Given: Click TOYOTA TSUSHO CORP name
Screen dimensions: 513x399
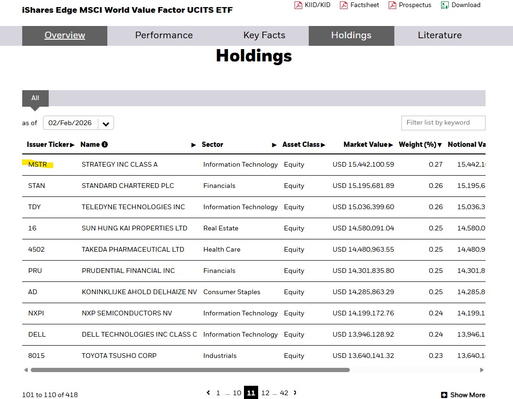Looking at the screenshot, I should click(119, 356).
